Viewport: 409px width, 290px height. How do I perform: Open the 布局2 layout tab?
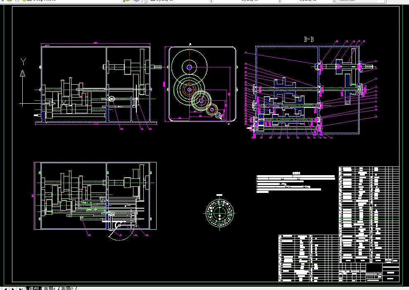[x=67, y=288]
